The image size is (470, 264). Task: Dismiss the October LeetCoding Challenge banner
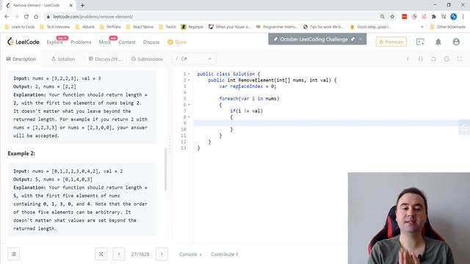361,39
